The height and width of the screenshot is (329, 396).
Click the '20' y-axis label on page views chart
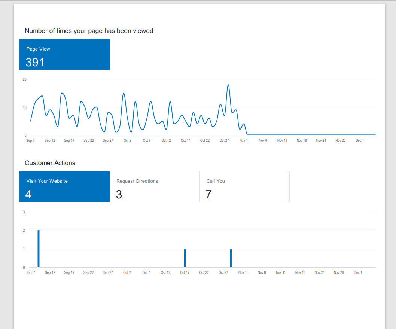pyautogui.click(x=24, y=79)
